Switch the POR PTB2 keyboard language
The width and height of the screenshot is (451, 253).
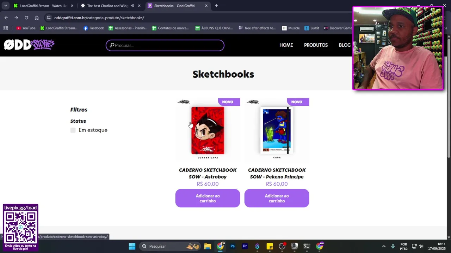click(404, 246)
